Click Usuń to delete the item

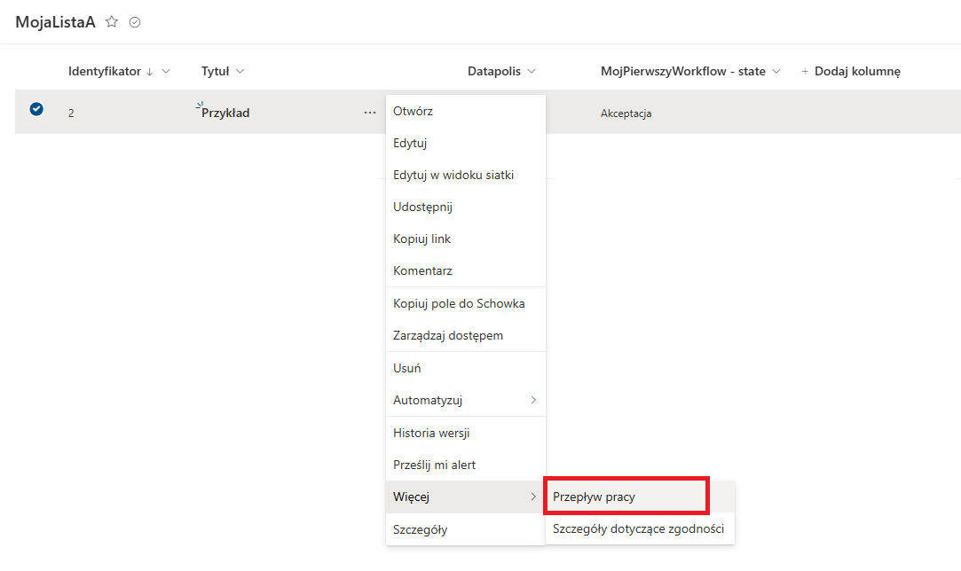click(406, 368)
